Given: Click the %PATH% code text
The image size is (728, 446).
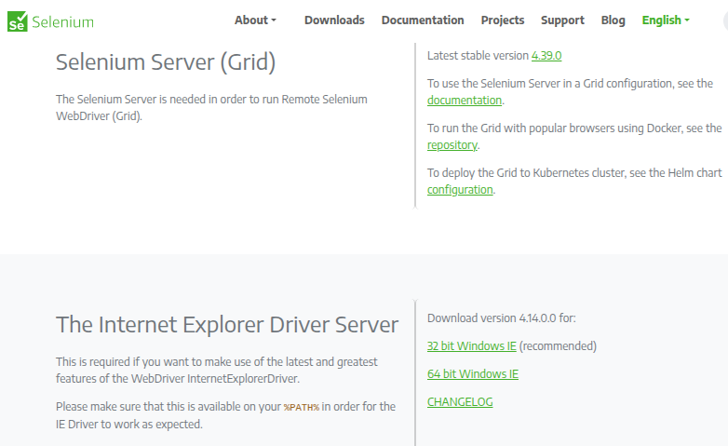Looking at the screenshot, I should pos(302,408).
